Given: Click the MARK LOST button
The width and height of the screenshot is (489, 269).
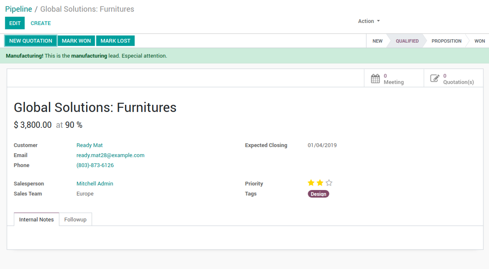Looking at the screenshot, I should coord(116,41).
